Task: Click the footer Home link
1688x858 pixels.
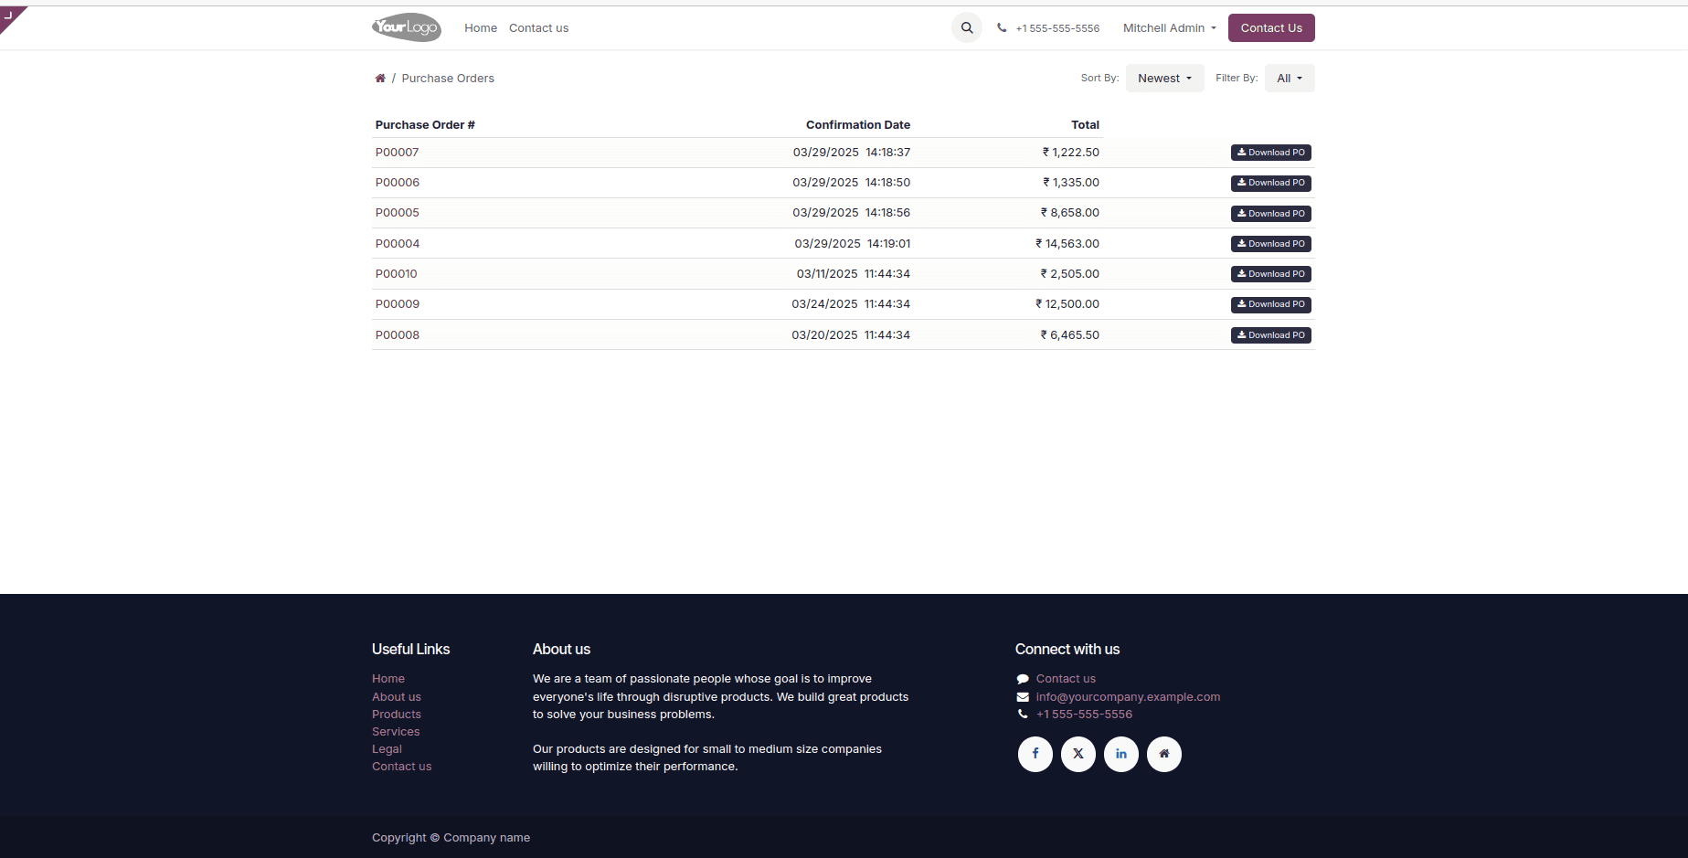Action: pyautogui.click(x=388, y=679)
